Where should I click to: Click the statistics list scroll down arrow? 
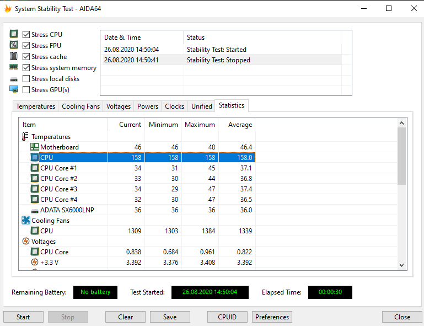[401, 265]
